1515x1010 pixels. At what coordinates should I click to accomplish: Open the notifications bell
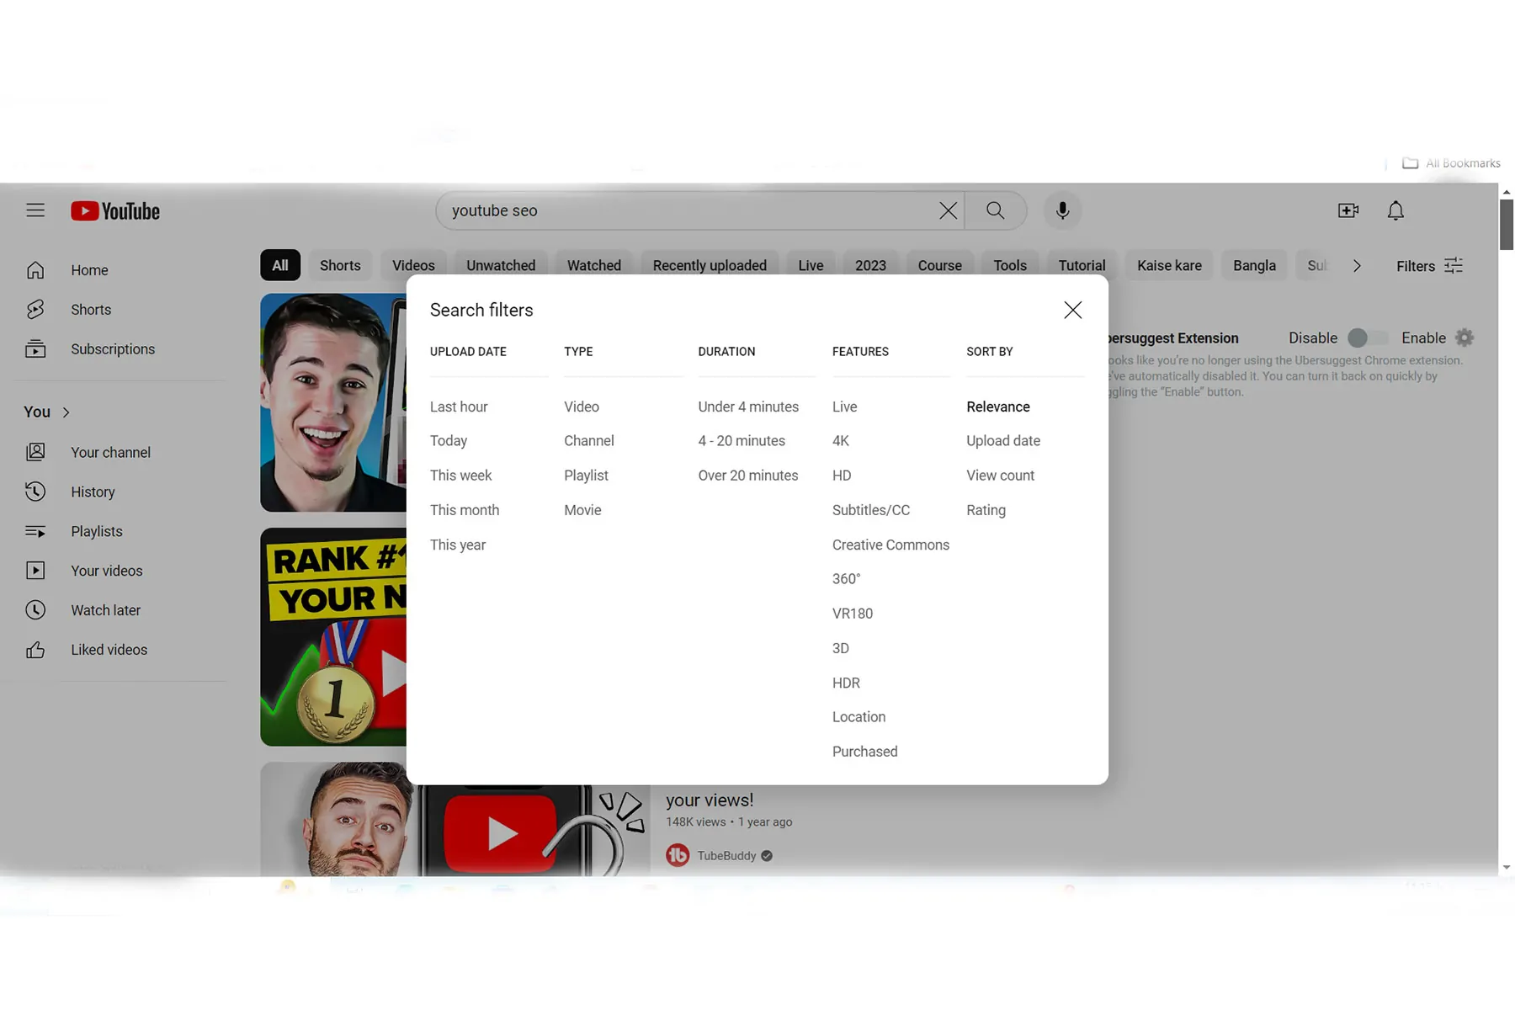(x=1395, y=210)
